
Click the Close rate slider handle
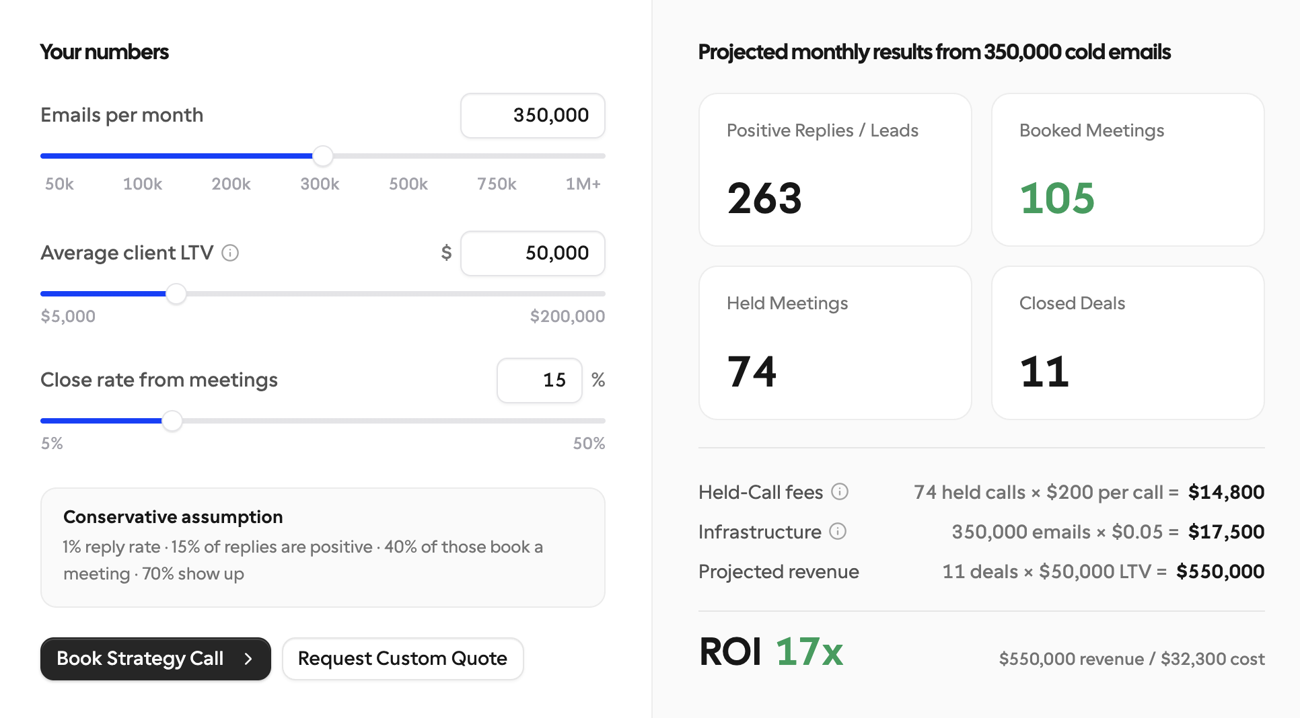[172, 421]
